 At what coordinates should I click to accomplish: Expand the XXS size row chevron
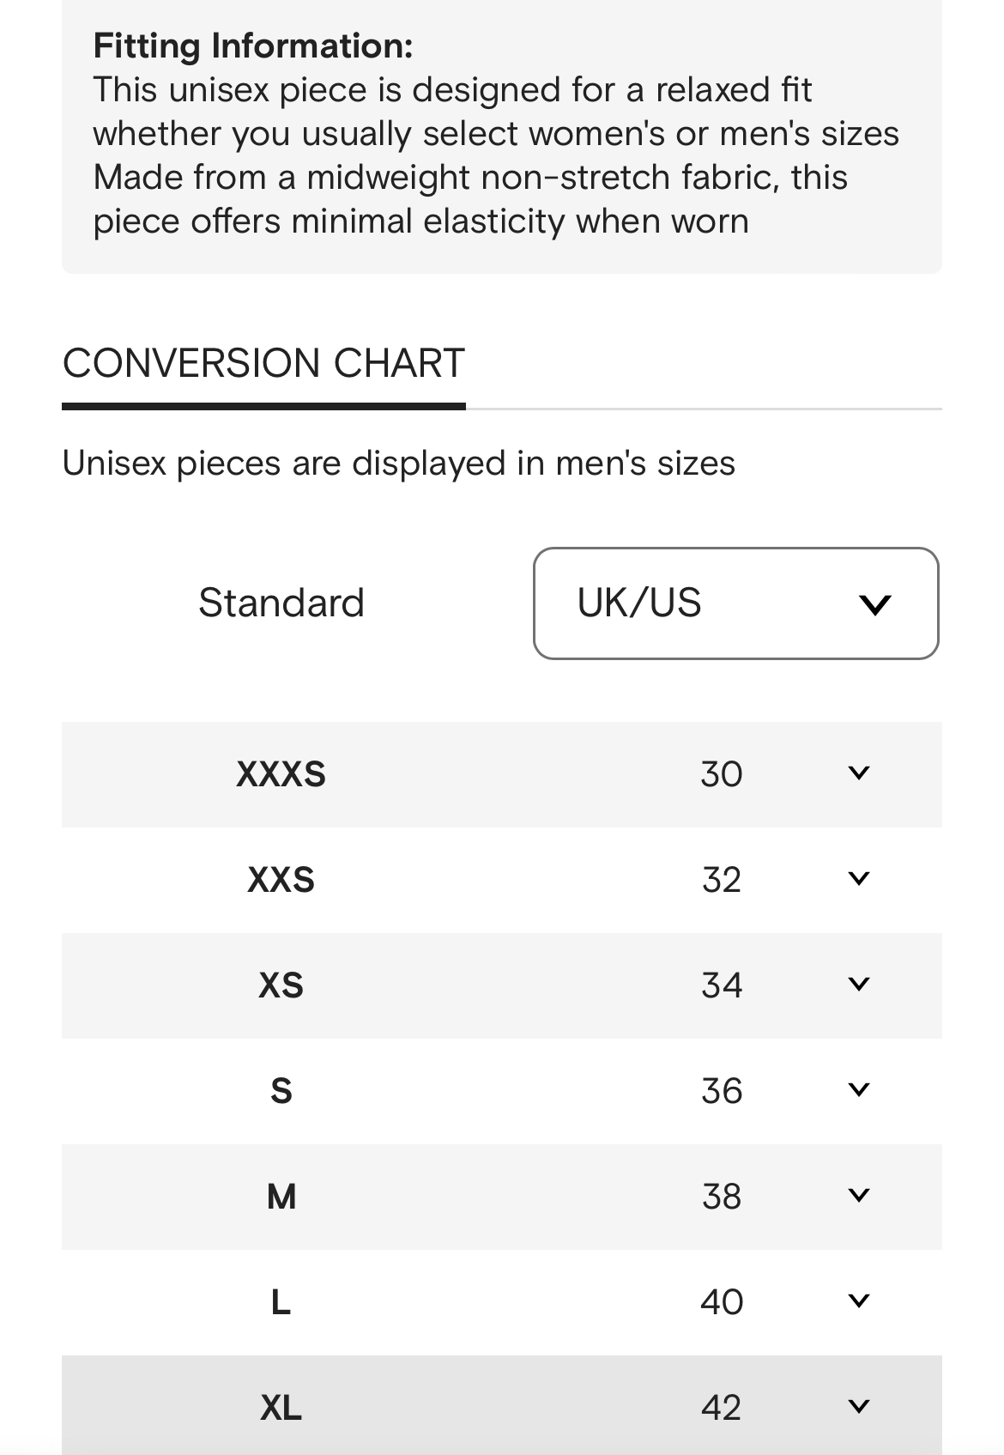[858, 879]
